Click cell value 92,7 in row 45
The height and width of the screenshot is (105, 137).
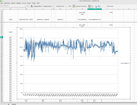95,100
